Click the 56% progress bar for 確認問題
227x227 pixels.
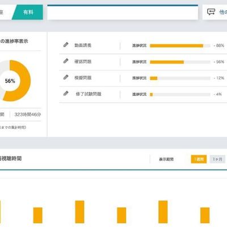[180, 62]
